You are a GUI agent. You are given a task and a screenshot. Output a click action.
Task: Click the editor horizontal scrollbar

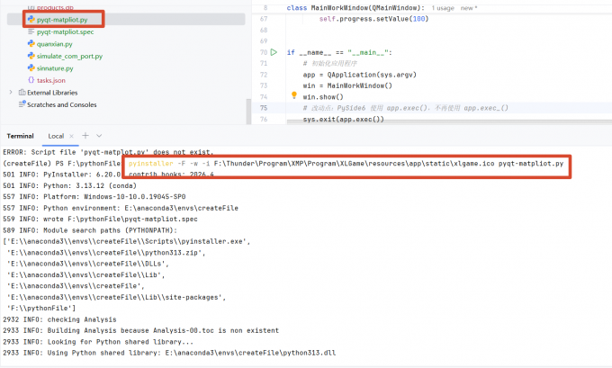click(449, 122)
